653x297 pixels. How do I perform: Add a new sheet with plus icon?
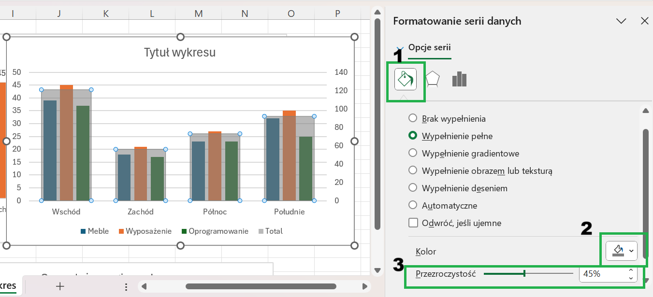[x=60, y=286]
